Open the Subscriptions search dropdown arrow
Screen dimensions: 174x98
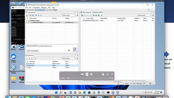click(x=74, y=15)
